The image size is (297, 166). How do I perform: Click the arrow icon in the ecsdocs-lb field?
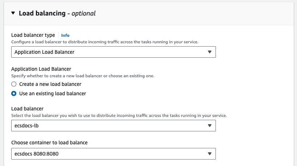click(209, 126)
